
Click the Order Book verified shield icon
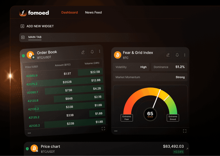pyautogui.click(x=24, y=56)
